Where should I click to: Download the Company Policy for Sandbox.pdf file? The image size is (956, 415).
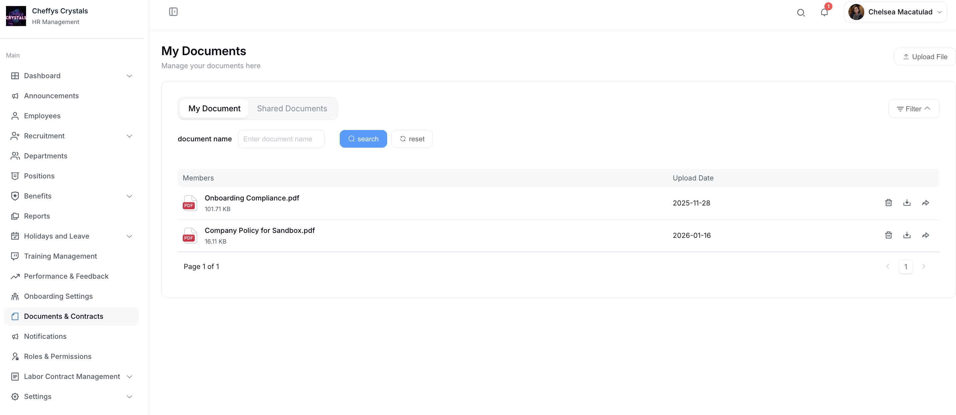click(907, 235)
